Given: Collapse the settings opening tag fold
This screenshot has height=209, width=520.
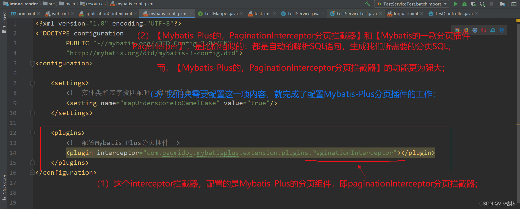Looking at the screenshot, I should click(x=32, y=83).
